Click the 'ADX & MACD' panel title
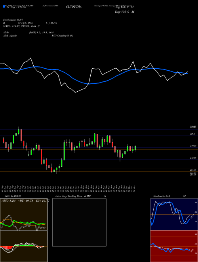This screenshot has width=198, height=262. 13,196
